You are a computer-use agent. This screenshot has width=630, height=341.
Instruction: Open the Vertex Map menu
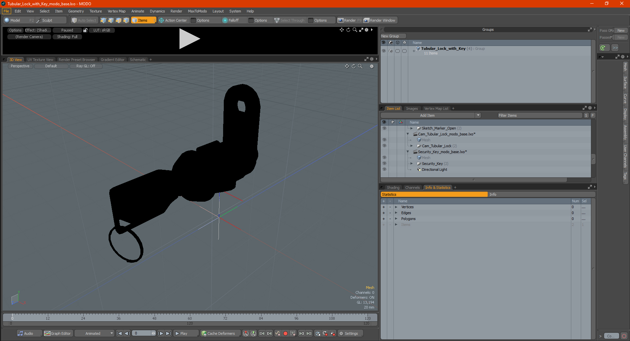pos(116,11)
